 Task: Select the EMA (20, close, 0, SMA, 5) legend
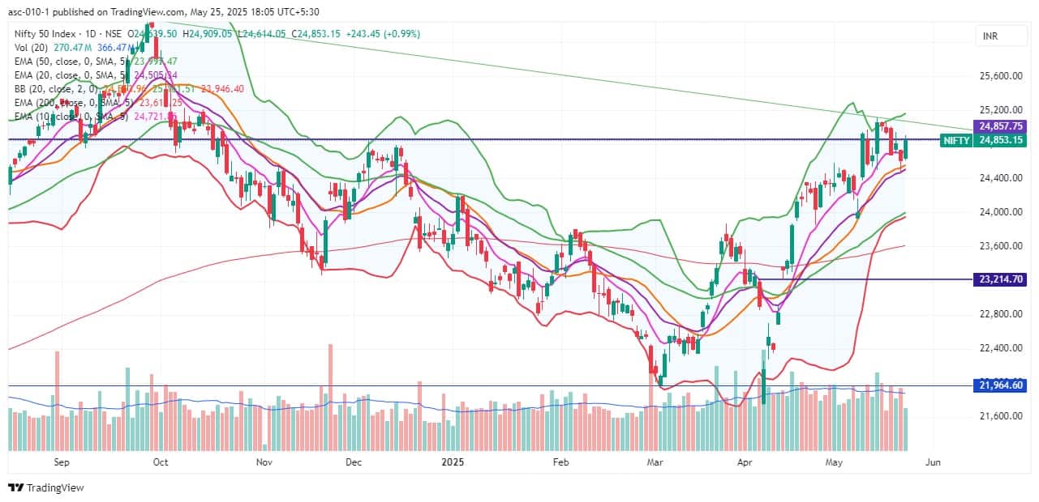[70, 75]
